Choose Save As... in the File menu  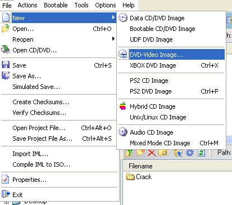point(58,76)
